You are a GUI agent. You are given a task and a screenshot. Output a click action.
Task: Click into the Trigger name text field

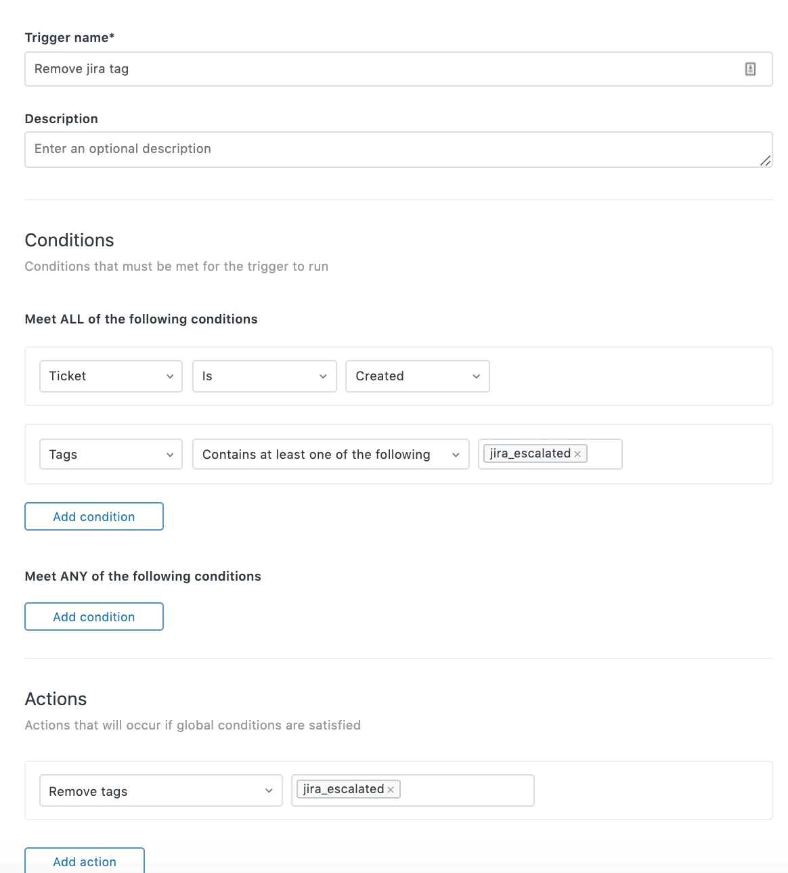tap(379, 69)
